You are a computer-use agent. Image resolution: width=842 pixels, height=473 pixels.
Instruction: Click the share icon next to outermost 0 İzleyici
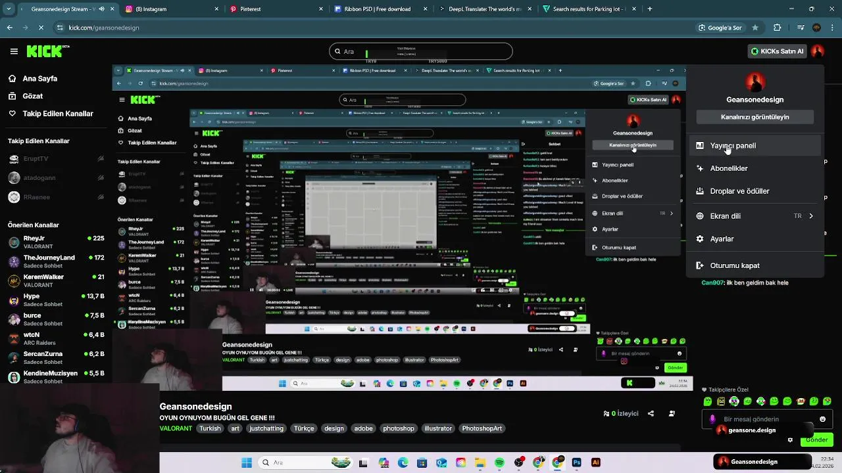tap(651, 414)
